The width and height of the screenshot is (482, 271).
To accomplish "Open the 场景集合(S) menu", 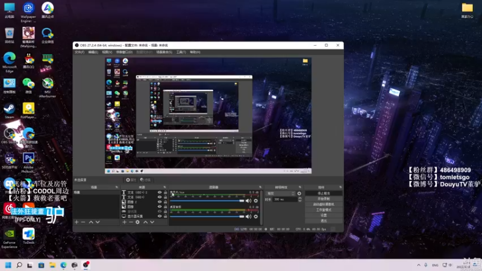I will [164, 52].
